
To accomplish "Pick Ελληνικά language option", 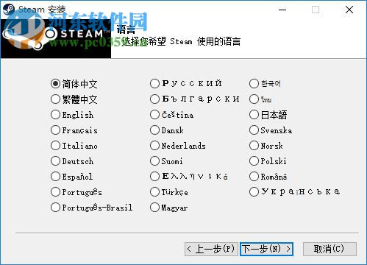I will tap(154, 177).
